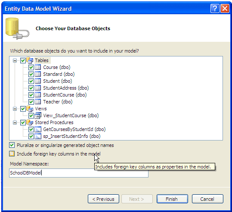Click the Model Namespace text field
The height and width of the screenshot is (212, 232).
pyautogui.click(x=79, y=173)
